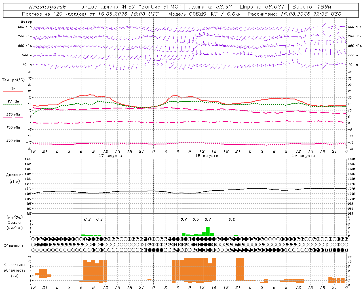Click the 'Td 2м' dew point legend entry
The image size is (363, 290).
pos(13,101)
